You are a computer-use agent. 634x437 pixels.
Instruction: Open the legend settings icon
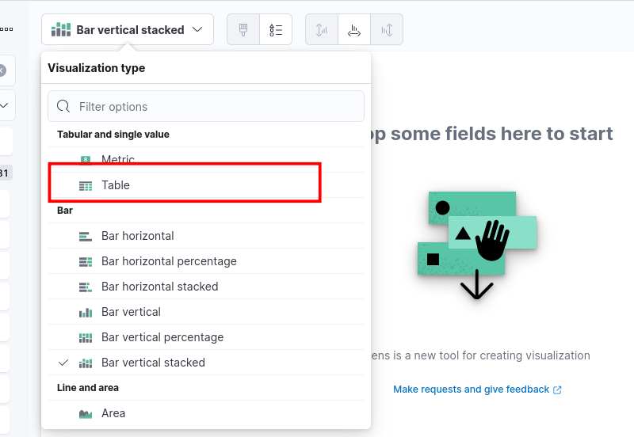coord(276,30)
